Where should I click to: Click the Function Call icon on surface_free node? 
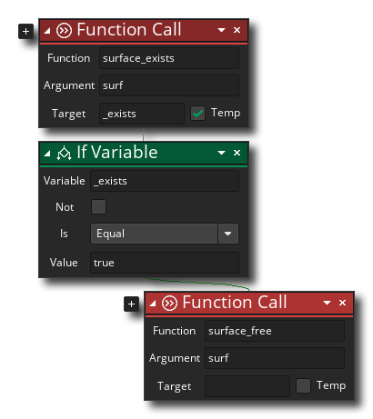click(x=169, y=304)
